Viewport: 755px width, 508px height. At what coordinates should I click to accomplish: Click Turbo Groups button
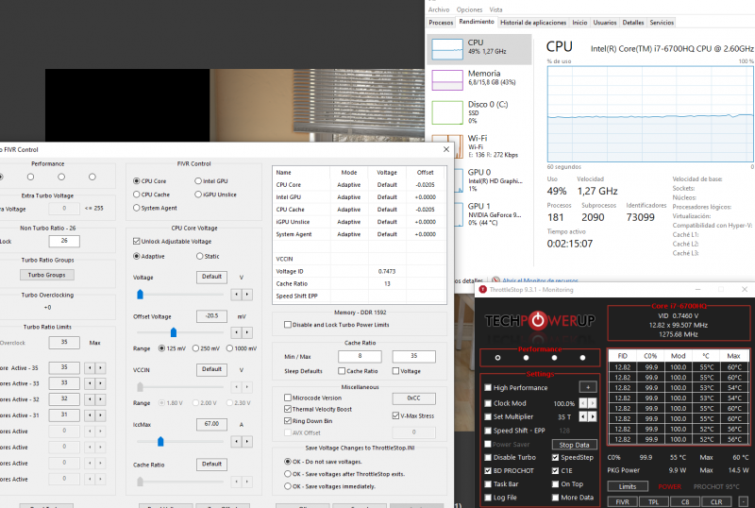(46, 275)
